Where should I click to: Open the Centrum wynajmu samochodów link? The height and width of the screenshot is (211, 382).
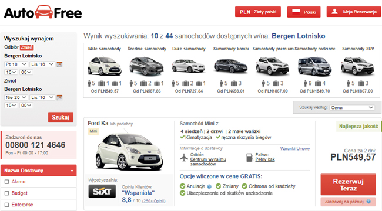click(208, 162)
